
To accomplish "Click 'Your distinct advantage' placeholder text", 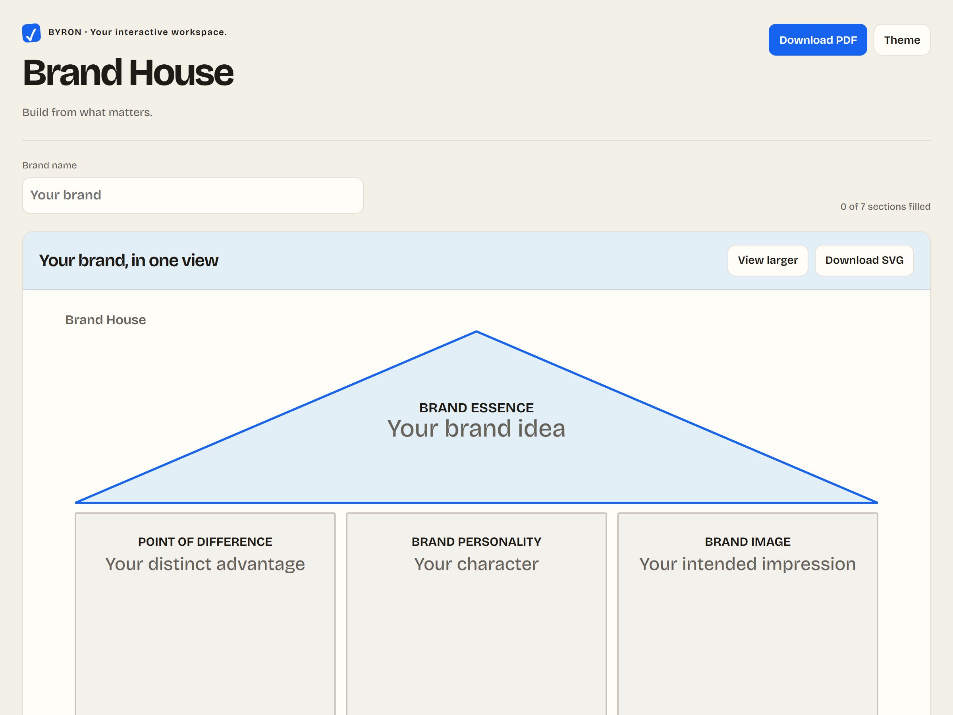I will tap(205, 564).
